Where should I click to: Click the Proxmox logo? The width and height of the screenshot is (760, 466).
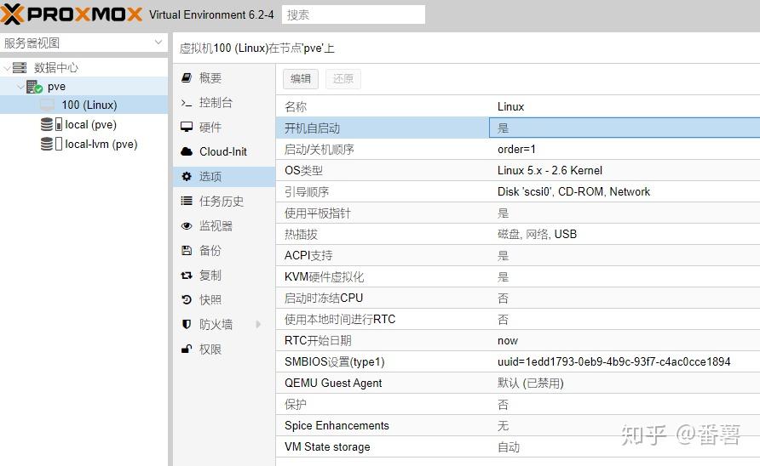click(x=72, y=14)
